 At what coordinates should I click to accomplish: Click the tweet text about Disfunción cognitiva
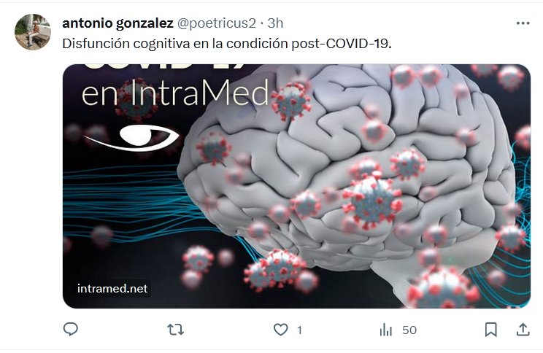(x=227, y=44)
